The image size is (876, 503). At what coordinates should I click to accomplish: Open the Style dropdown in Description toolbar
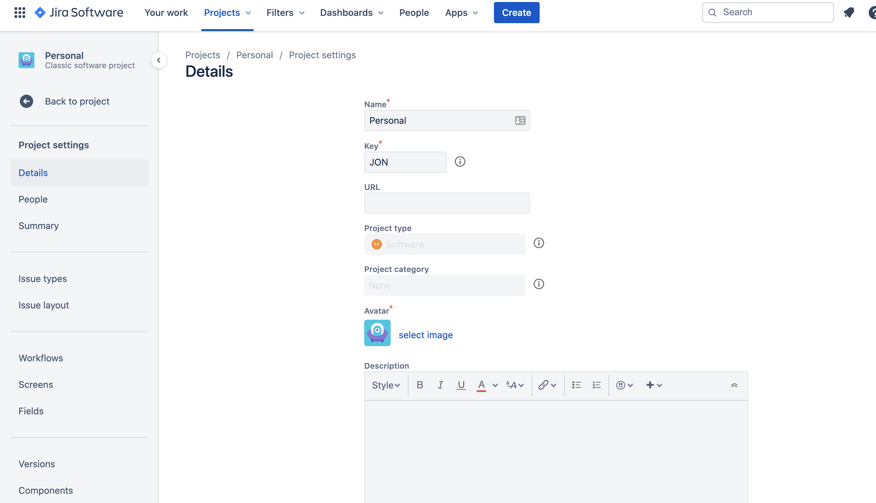tap(386, 385)
